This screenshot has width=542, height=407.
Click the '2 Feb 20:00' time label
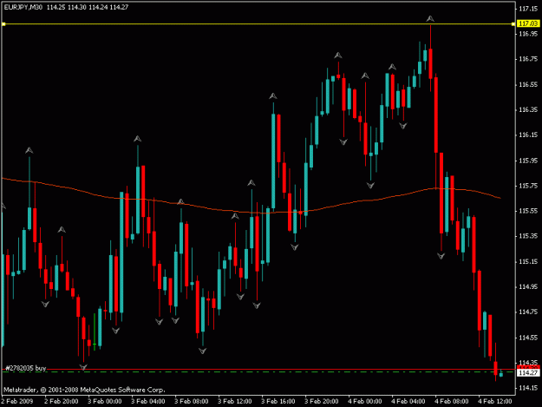pos(62,401)
